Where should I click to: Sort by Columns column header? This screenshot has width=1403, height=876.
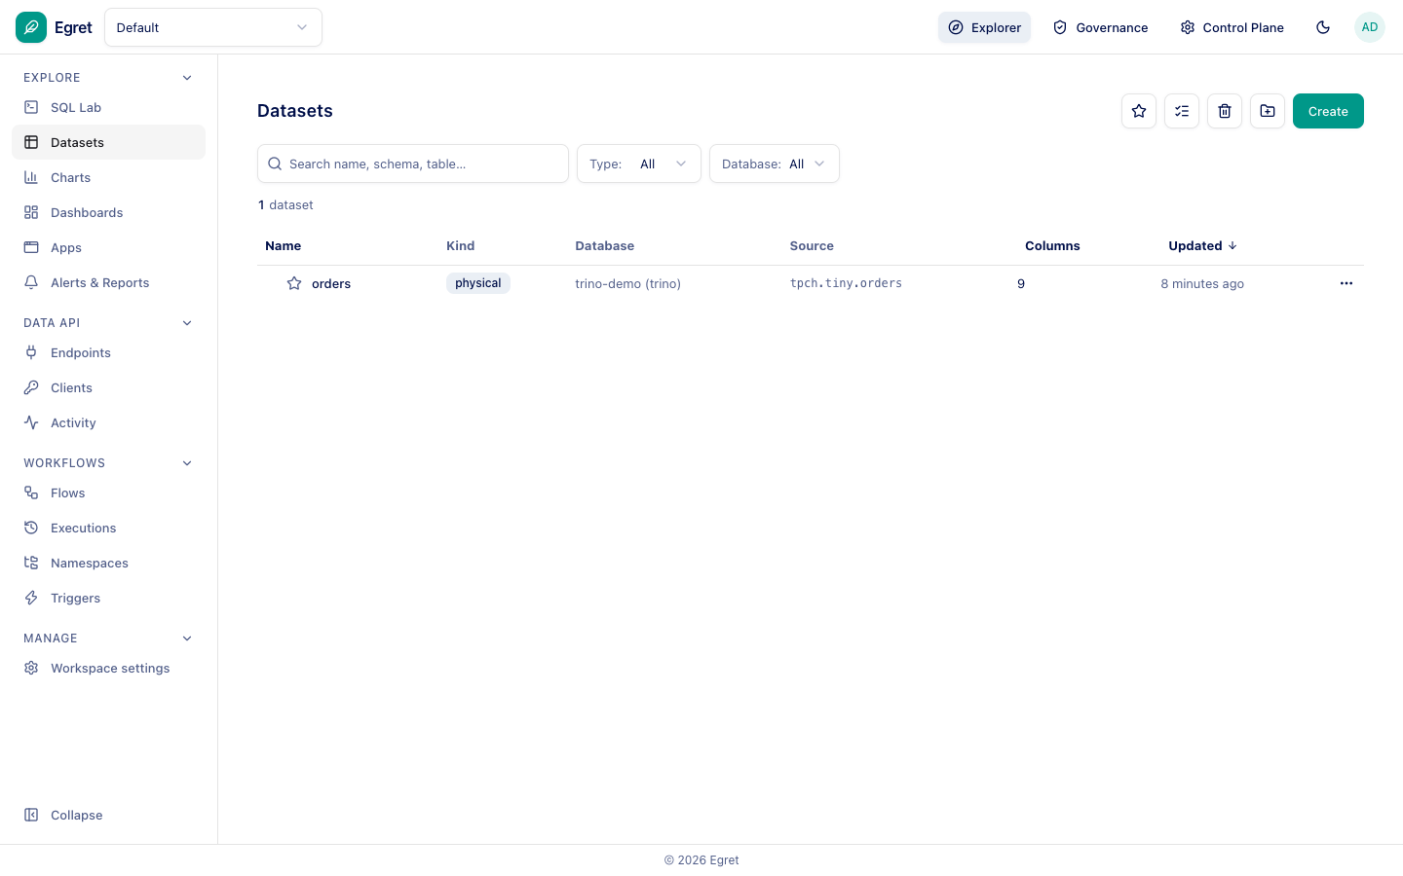coord(1052,245)
